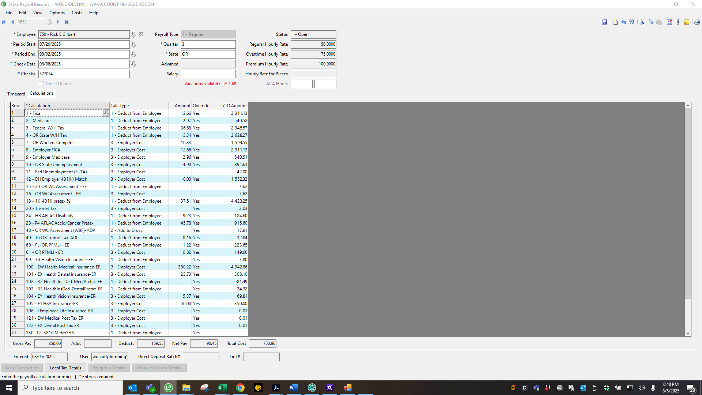Open Microsoft Teams from the taskbar

[x=151, y=388]
